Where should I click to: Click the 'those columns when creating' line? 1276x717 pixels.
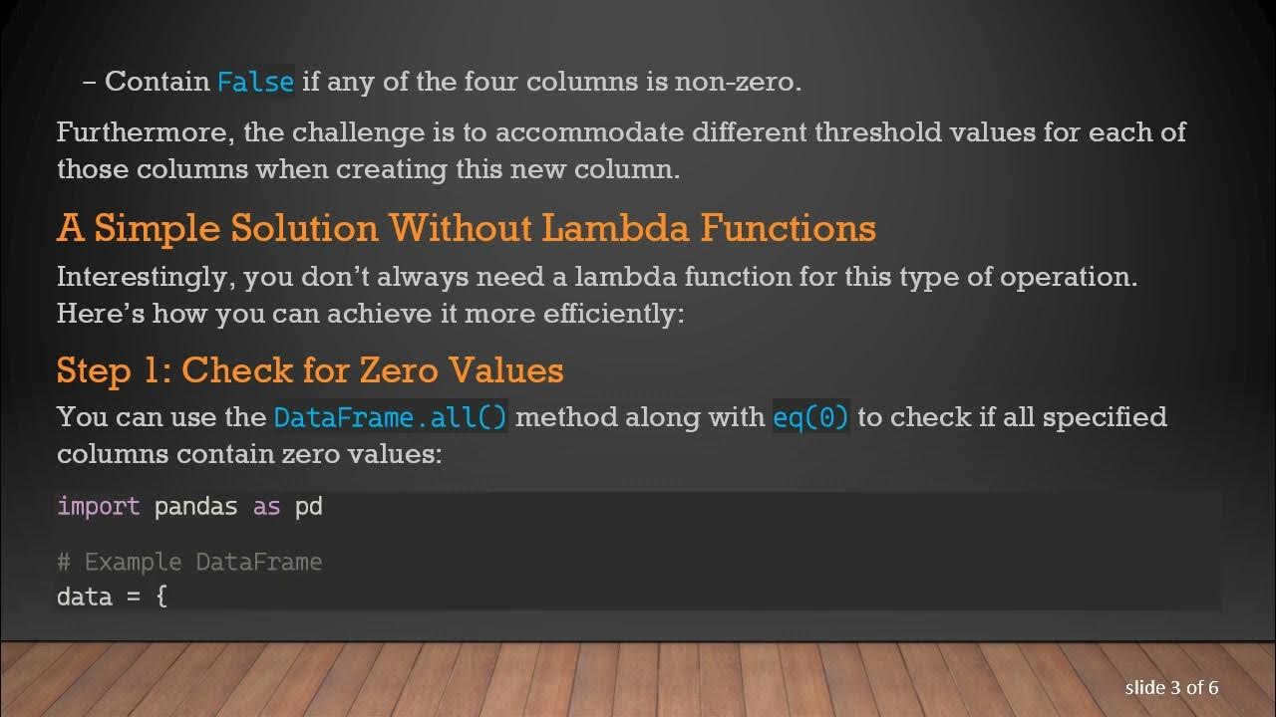click(368, 169)
